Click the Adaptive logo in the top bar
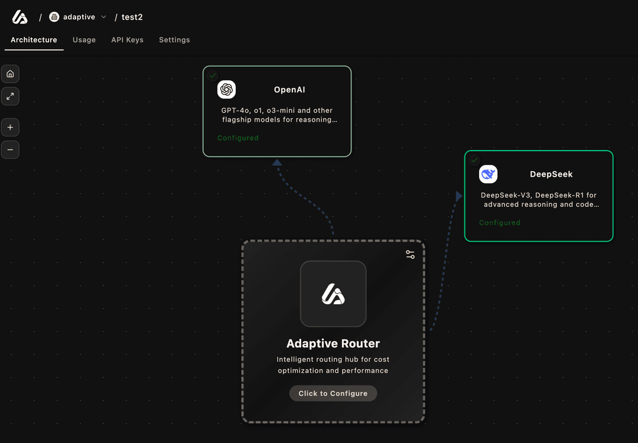Viewport: 638px width, 443px height. tap(19, 17)
